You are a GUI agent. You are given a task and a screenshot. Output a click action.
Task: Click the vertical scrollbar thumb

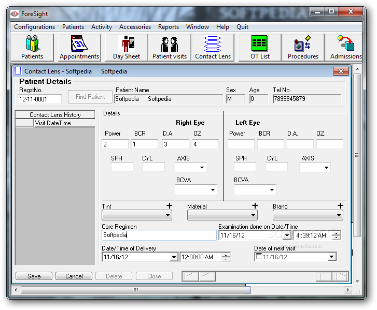(357, 155)
